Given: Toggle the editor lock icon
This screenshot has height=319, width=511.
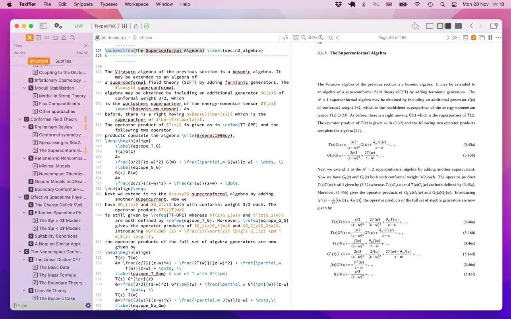Looking at the screenshot, I should (136, 26).
